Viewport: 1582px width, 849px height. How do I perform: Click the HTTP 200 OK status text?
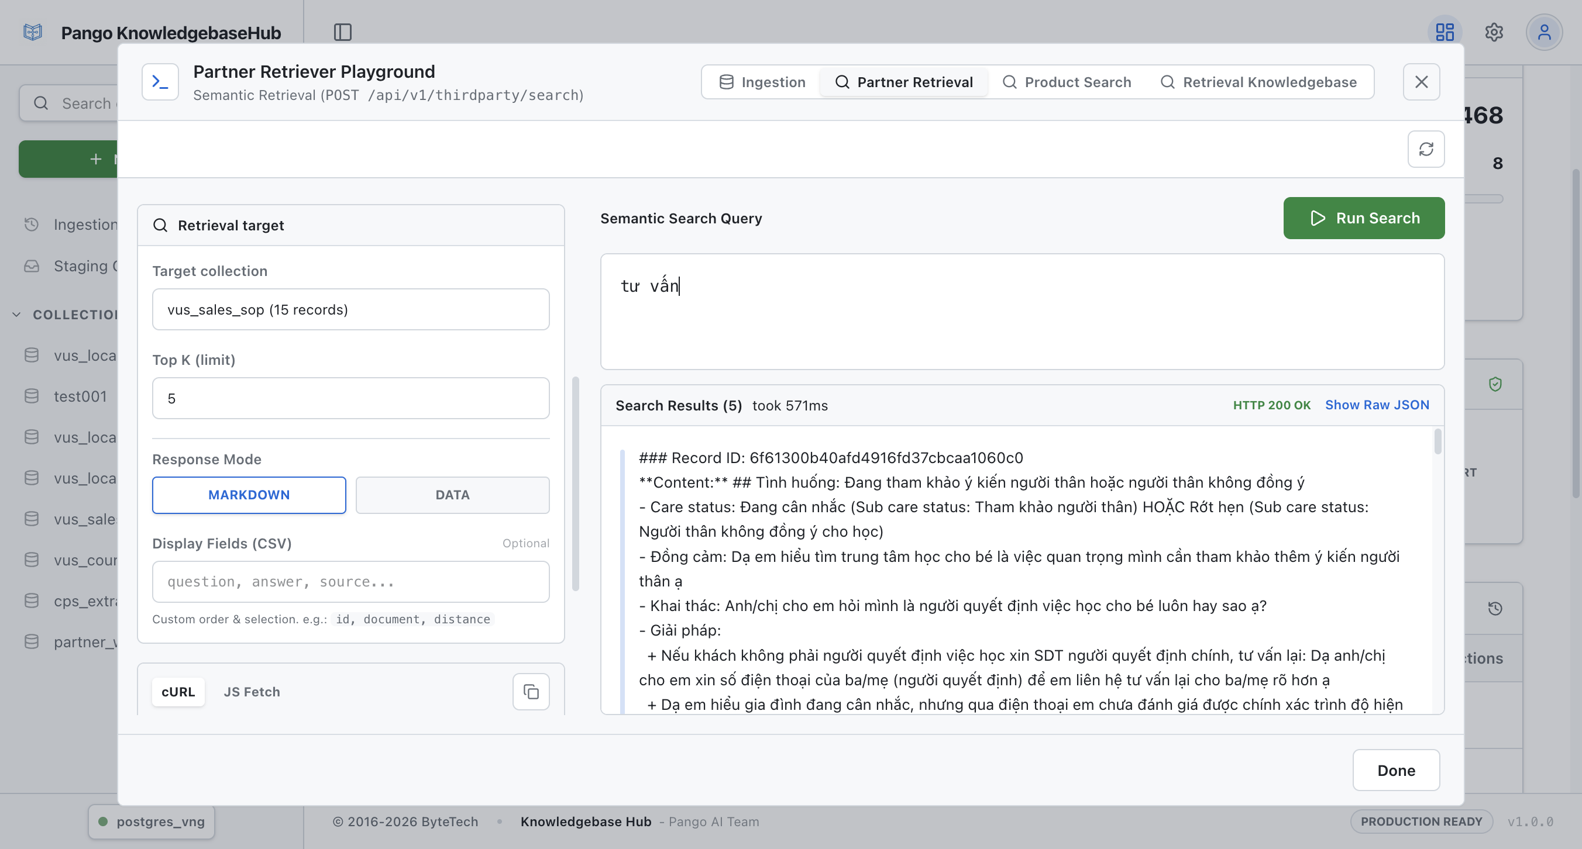pos(1272,405)
